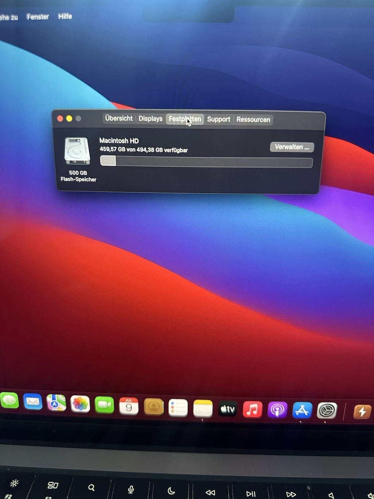Switch to the Ressourcen tab
This screenshot has width=374, height=499.
[253, 120]
